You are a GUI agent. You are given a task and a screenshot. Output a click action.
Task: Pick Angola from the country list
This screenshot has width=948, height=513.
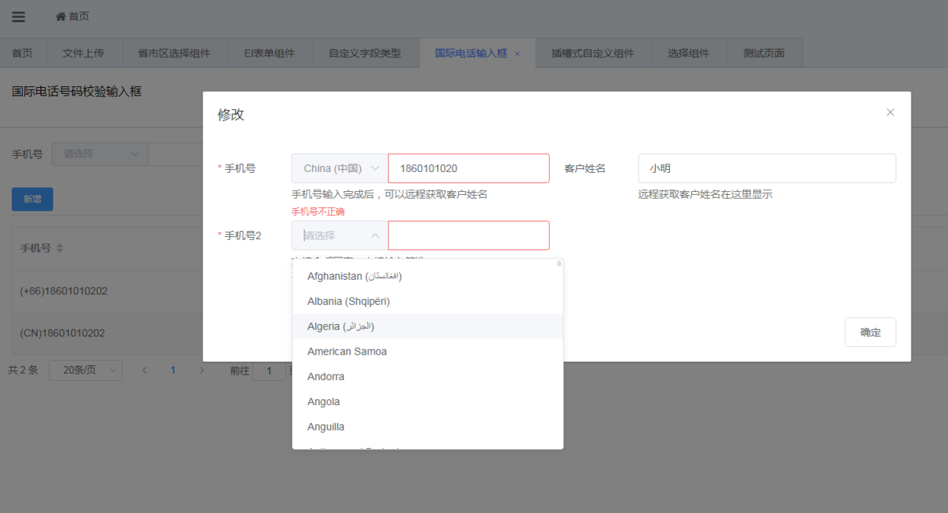[x=428, y=402]
